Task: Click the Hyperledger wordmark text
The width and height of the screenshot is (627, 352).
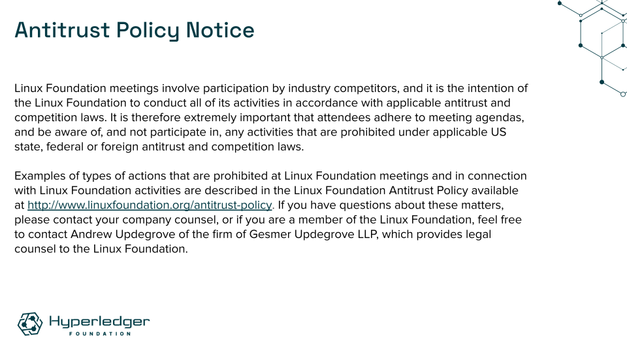Action: coord(99,321)
